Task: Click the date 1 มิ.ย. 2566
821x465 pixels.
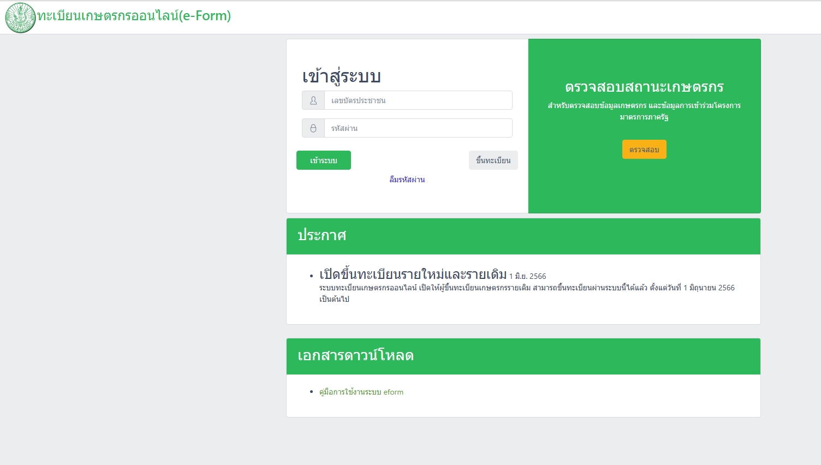Action: [528, 276]
